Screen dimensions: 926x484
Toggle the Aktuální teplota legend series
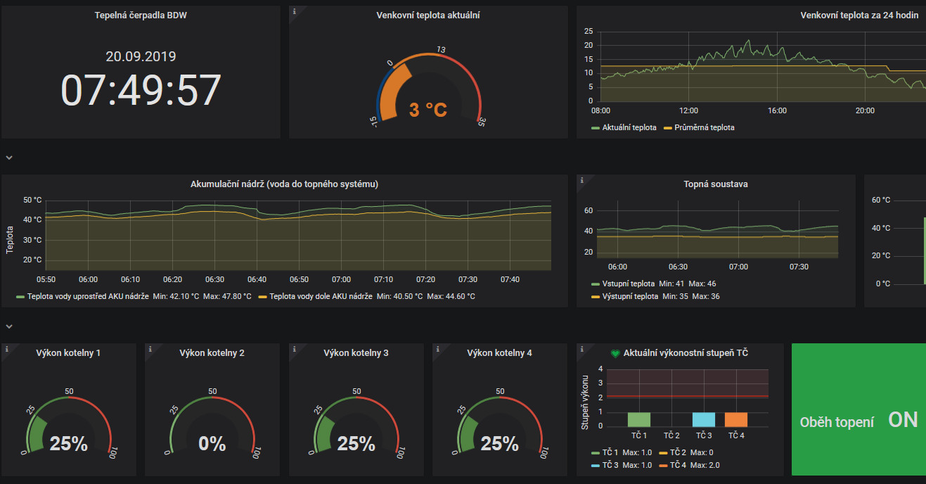pos(629,128)
